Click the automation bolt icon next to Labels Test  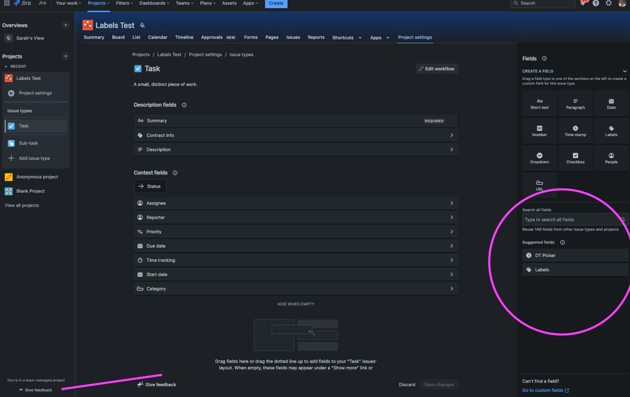click(143, 25)
